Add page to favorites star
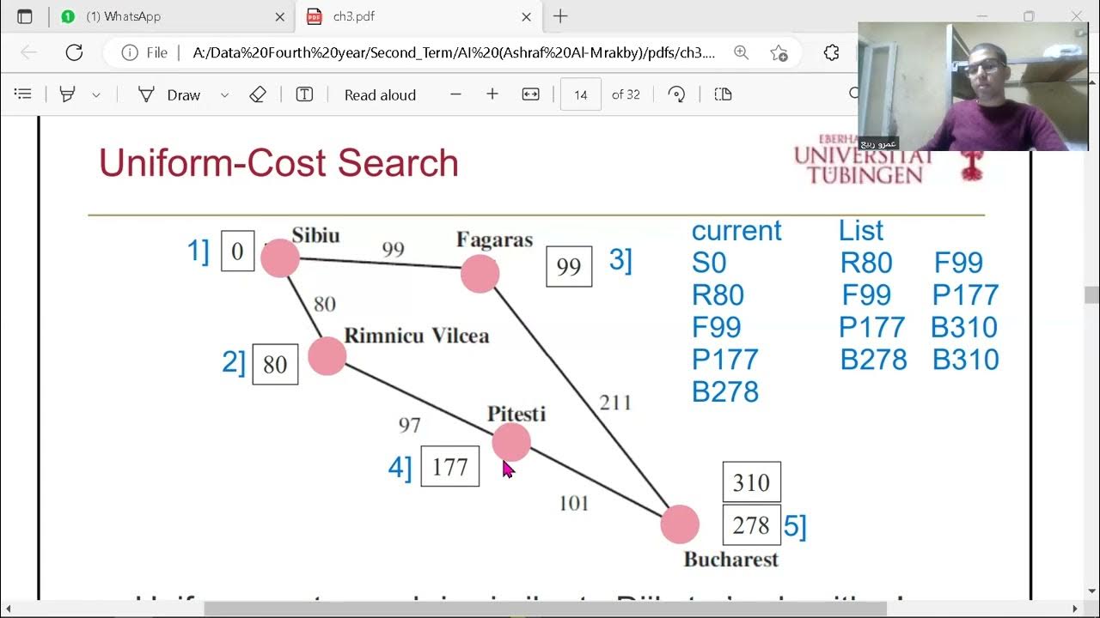1100x618 pixels. pyautogui.click(x=779, y=52)
